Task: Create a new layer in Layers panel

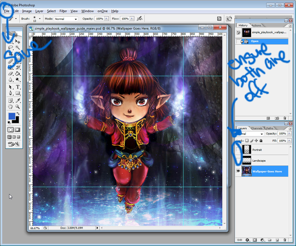Action: tap(277, 240)
